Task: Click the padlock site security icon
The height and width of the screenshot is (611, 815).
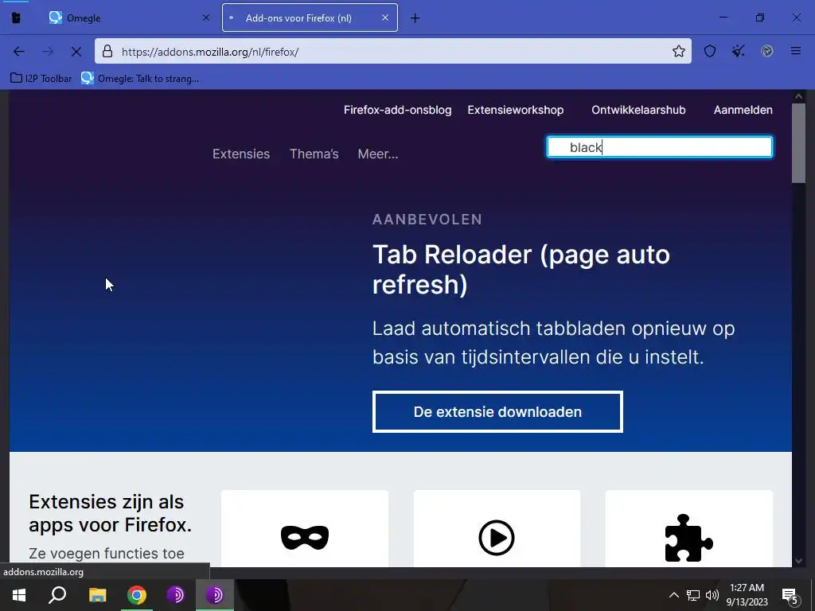Action: [x=107, y=52]
